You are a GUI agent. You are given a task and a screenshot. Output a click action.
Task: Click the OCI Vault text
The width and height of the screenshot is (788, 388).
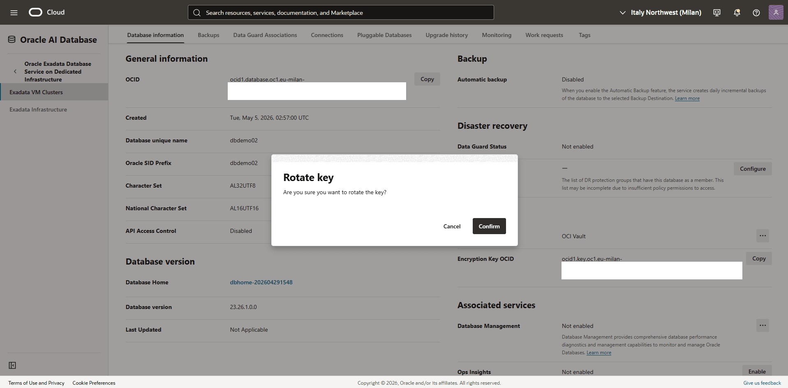click(x=573, y=236)
